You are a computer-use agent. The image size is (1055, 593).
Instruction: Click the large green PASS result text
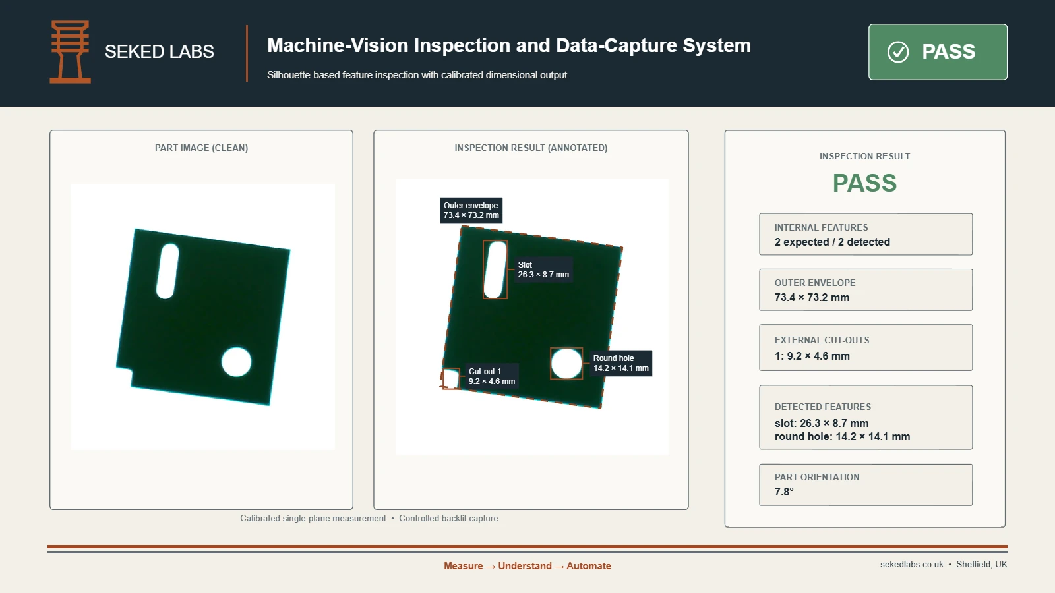click(864, 183)
